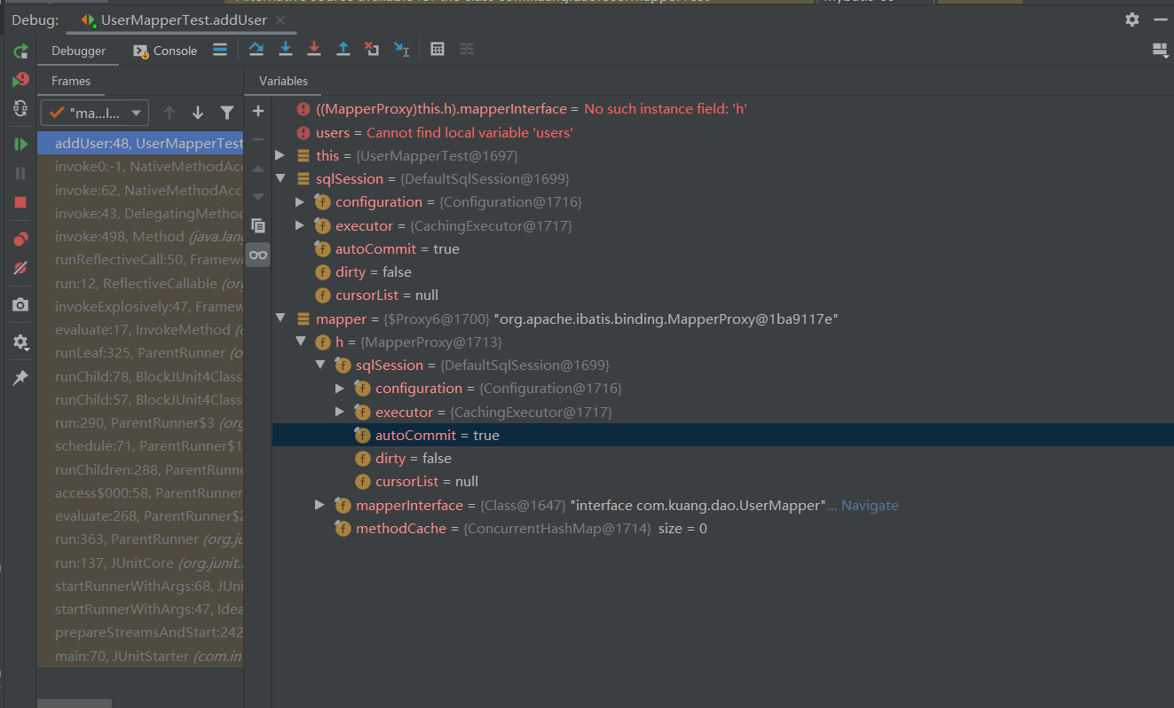The image size is (1174, 708).
Task: Add a new watch with plus icon
Action: [258, 111]
